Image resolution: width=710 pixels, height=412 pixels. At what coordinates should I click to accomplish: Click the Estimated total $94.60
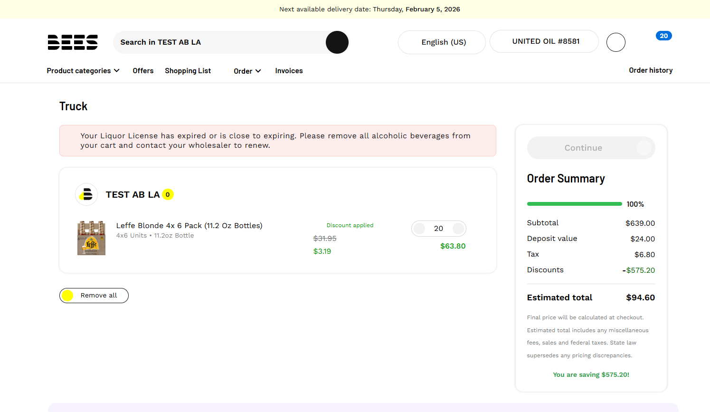click(x=640, y=297)
